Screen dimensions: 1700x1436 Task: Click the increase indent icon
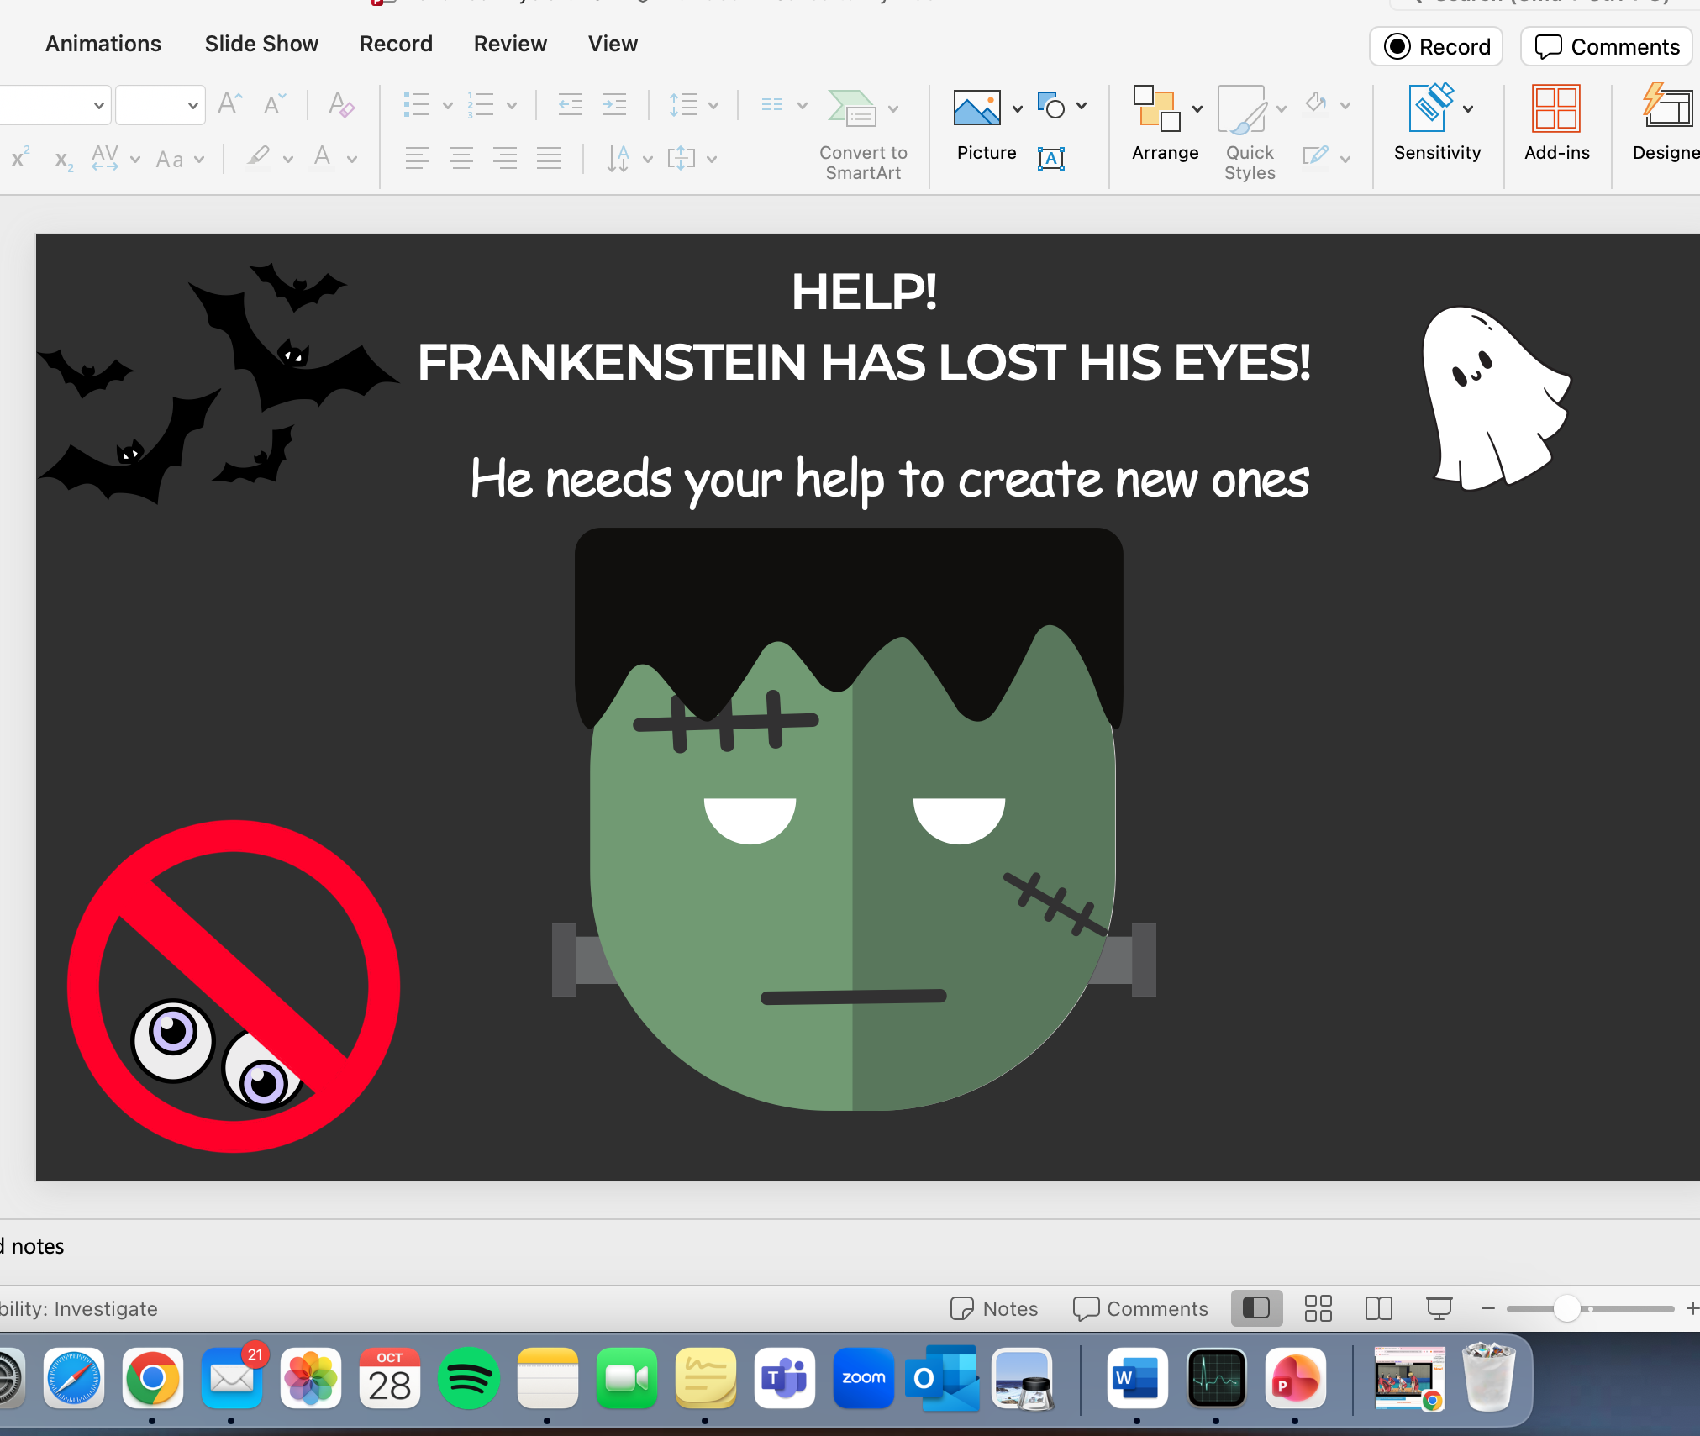click(x=615, y=105)
